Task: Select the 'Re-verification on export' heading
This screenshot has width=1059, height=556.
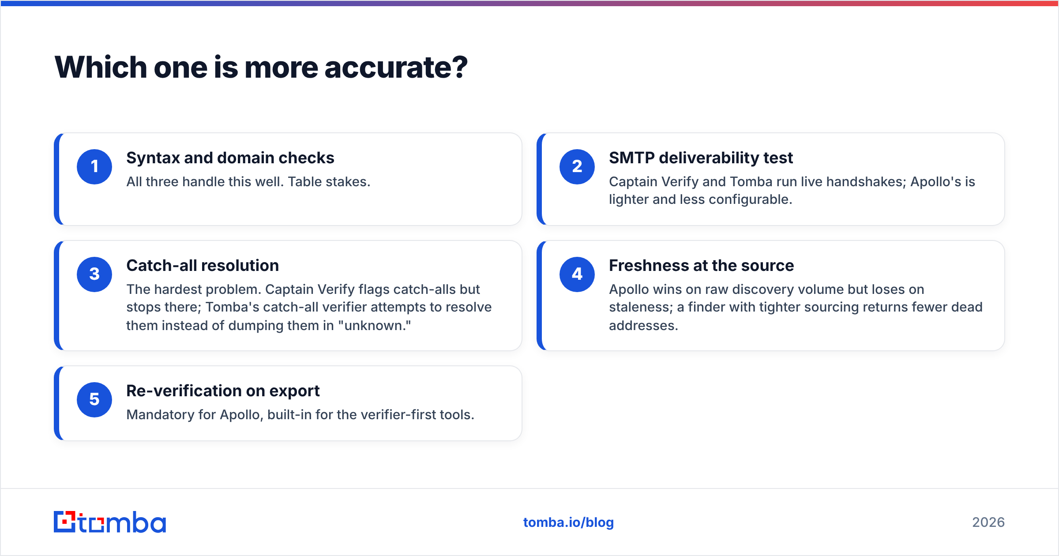Action: click(223, 391)
